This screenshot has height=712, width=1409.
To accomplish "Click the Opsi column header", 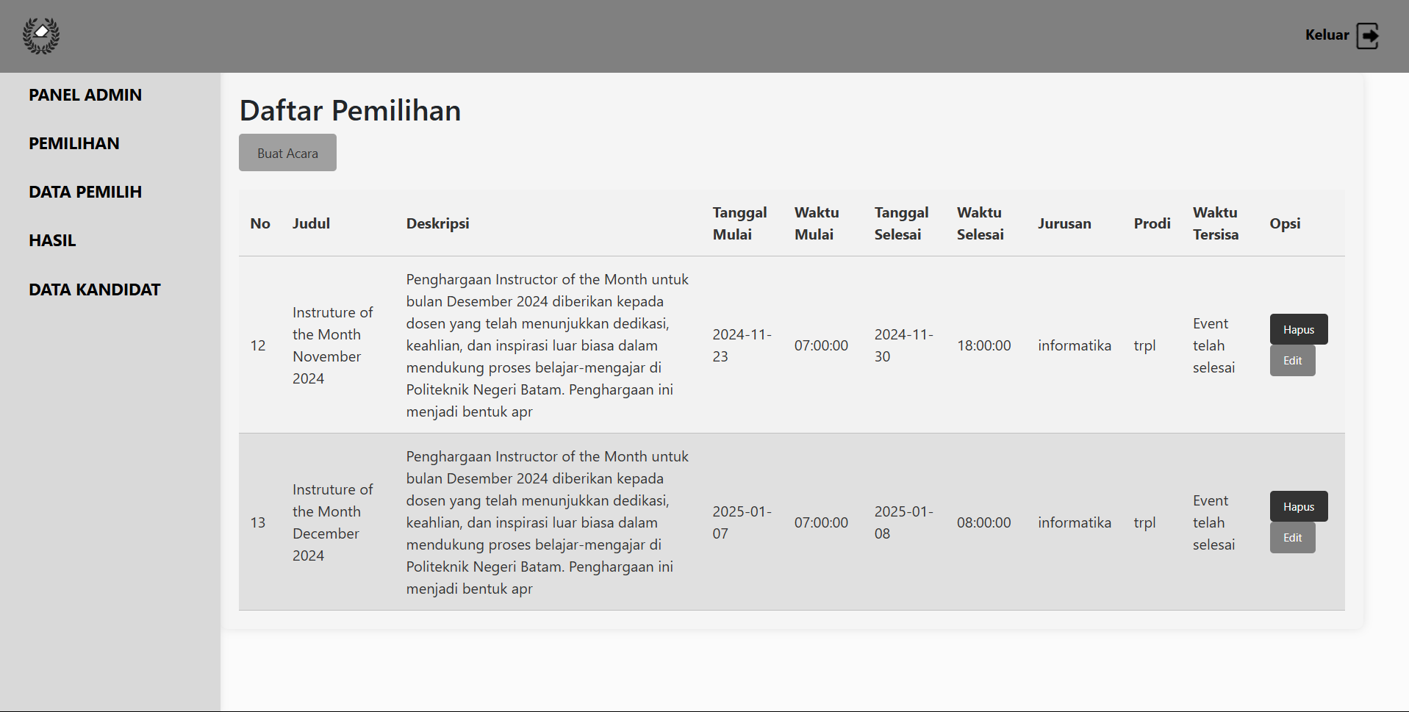I will click(1285, 223).
